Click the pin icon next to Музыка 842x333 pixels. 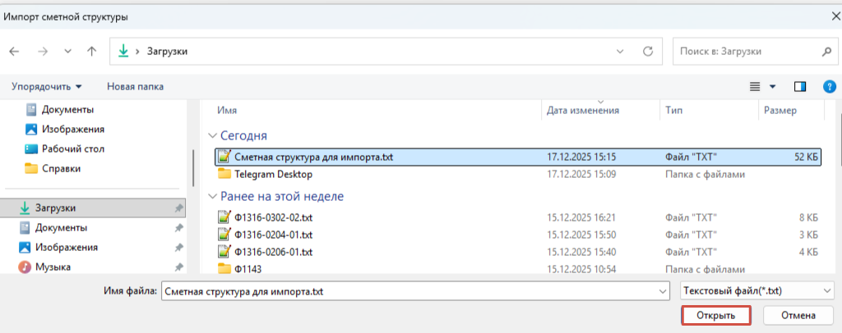[x=178, y=267]
